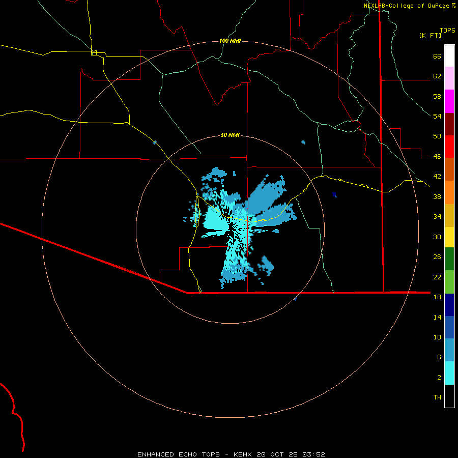The height and width of the screenshot is (458, 458).
Task: Click the dark orange 42-46 color swatch
Action: tap(449, 169)
